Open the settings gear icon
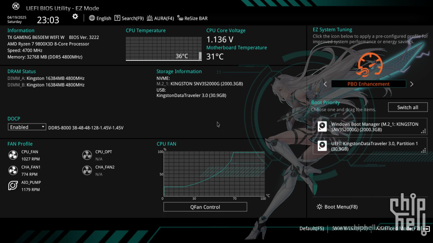 75,16
